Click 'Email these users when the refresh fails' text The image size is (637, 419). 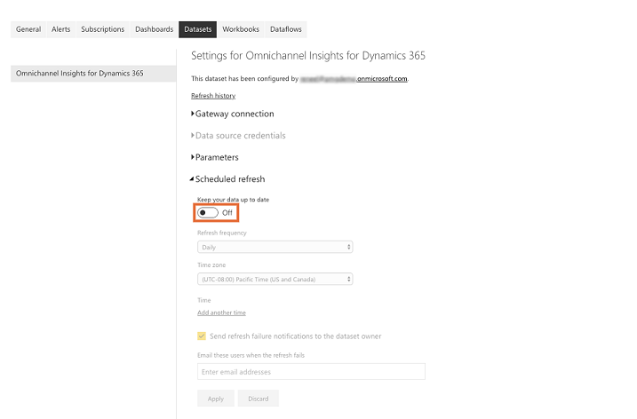point(251,355)
